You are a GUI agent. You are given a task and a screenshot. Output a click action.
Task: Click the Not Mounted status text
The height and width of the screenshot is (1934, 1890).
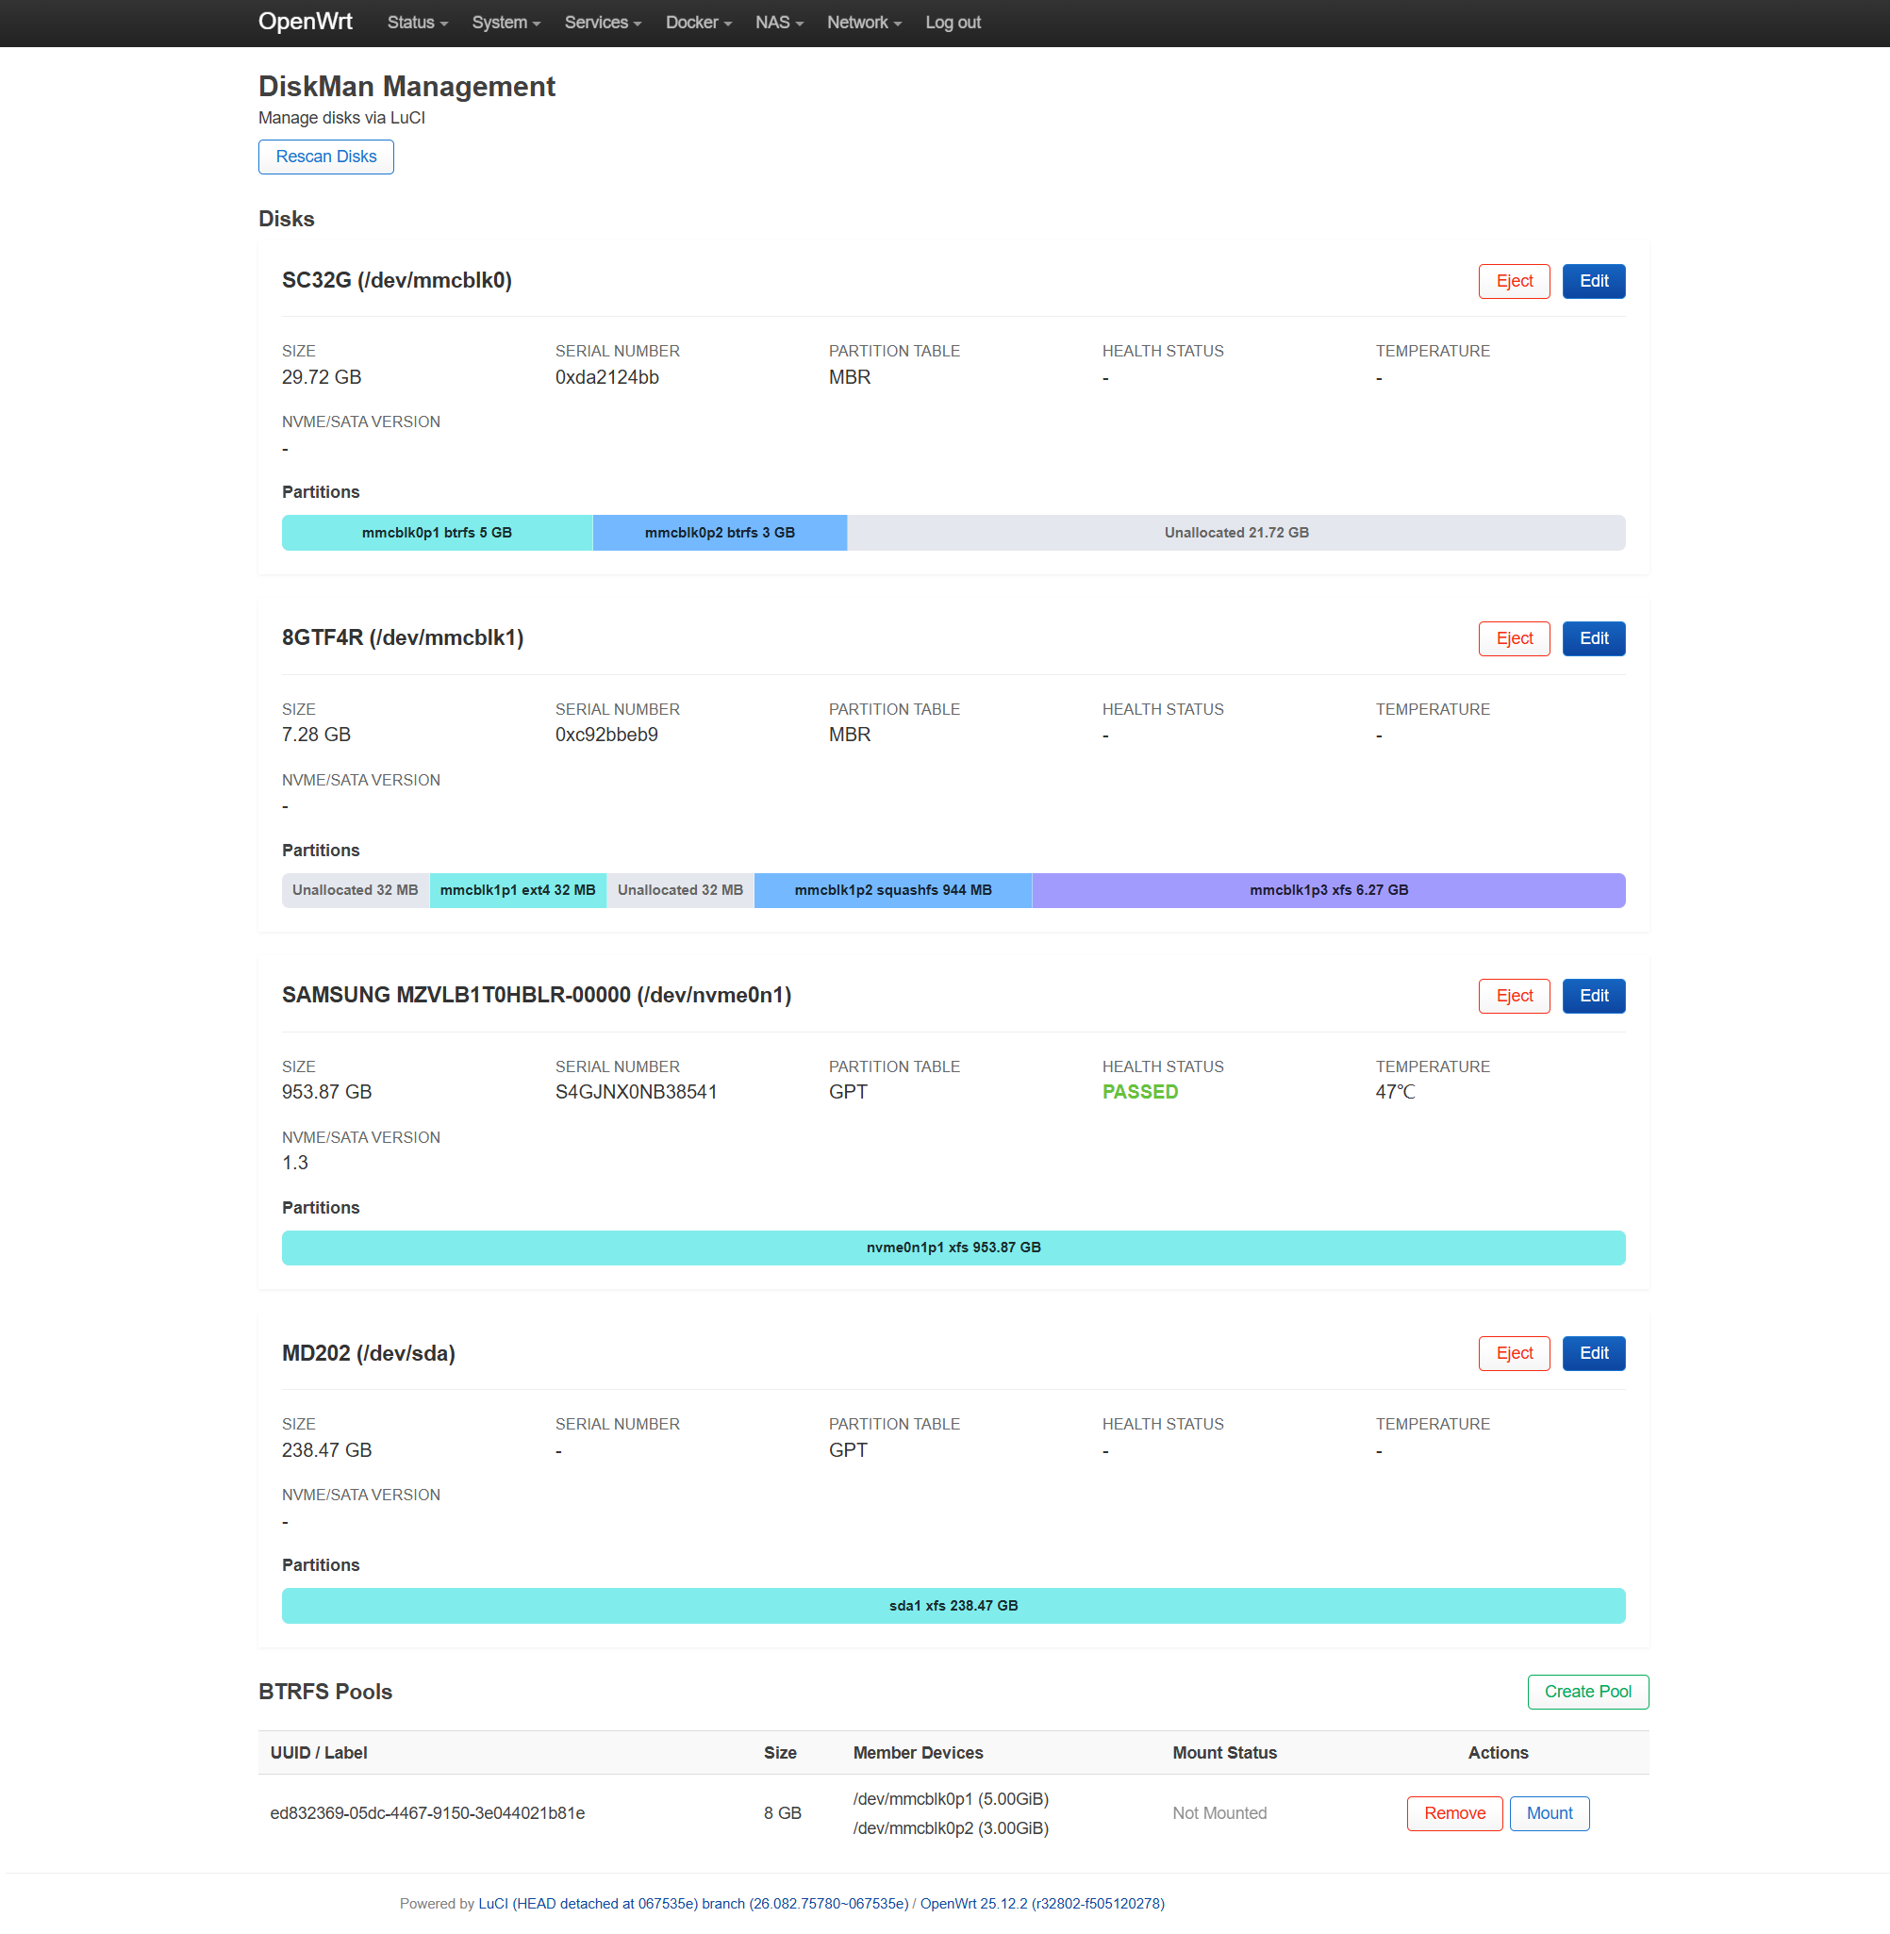[x=1219, y=1813]
